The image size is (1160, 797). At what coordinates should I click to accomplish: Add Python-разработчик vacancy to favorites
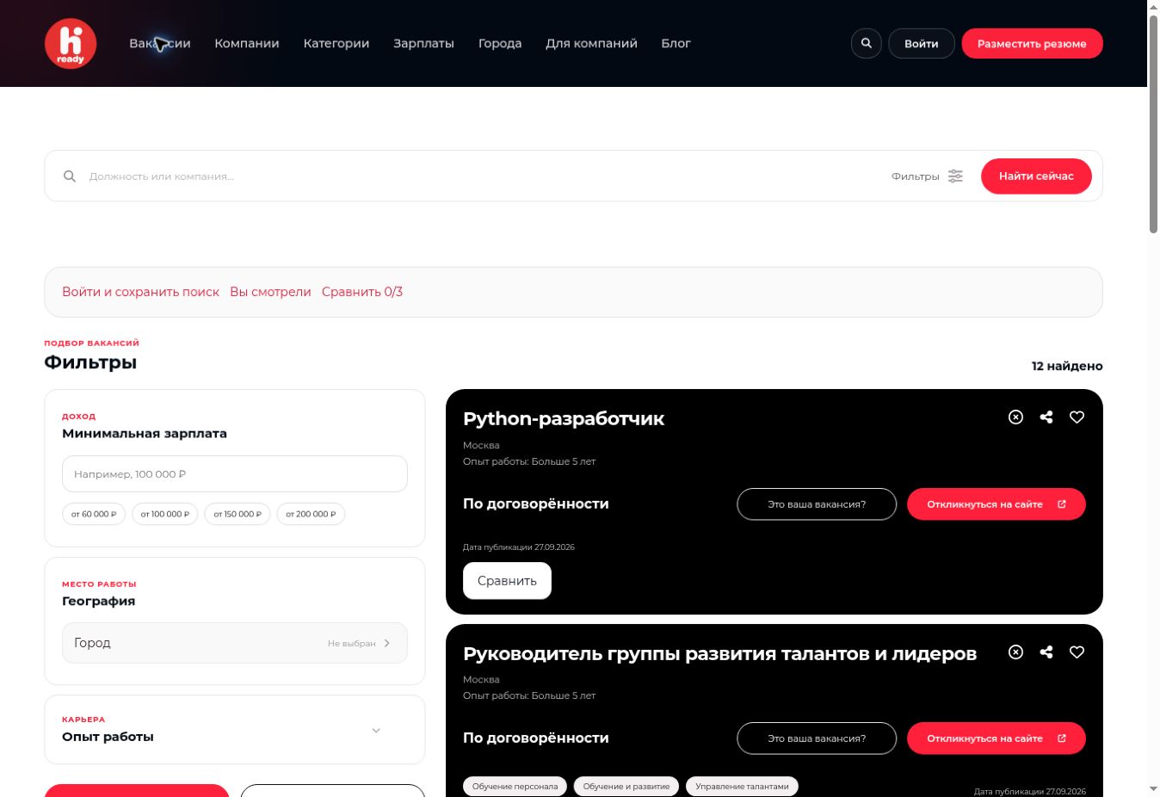click(x=1077, y=417)
